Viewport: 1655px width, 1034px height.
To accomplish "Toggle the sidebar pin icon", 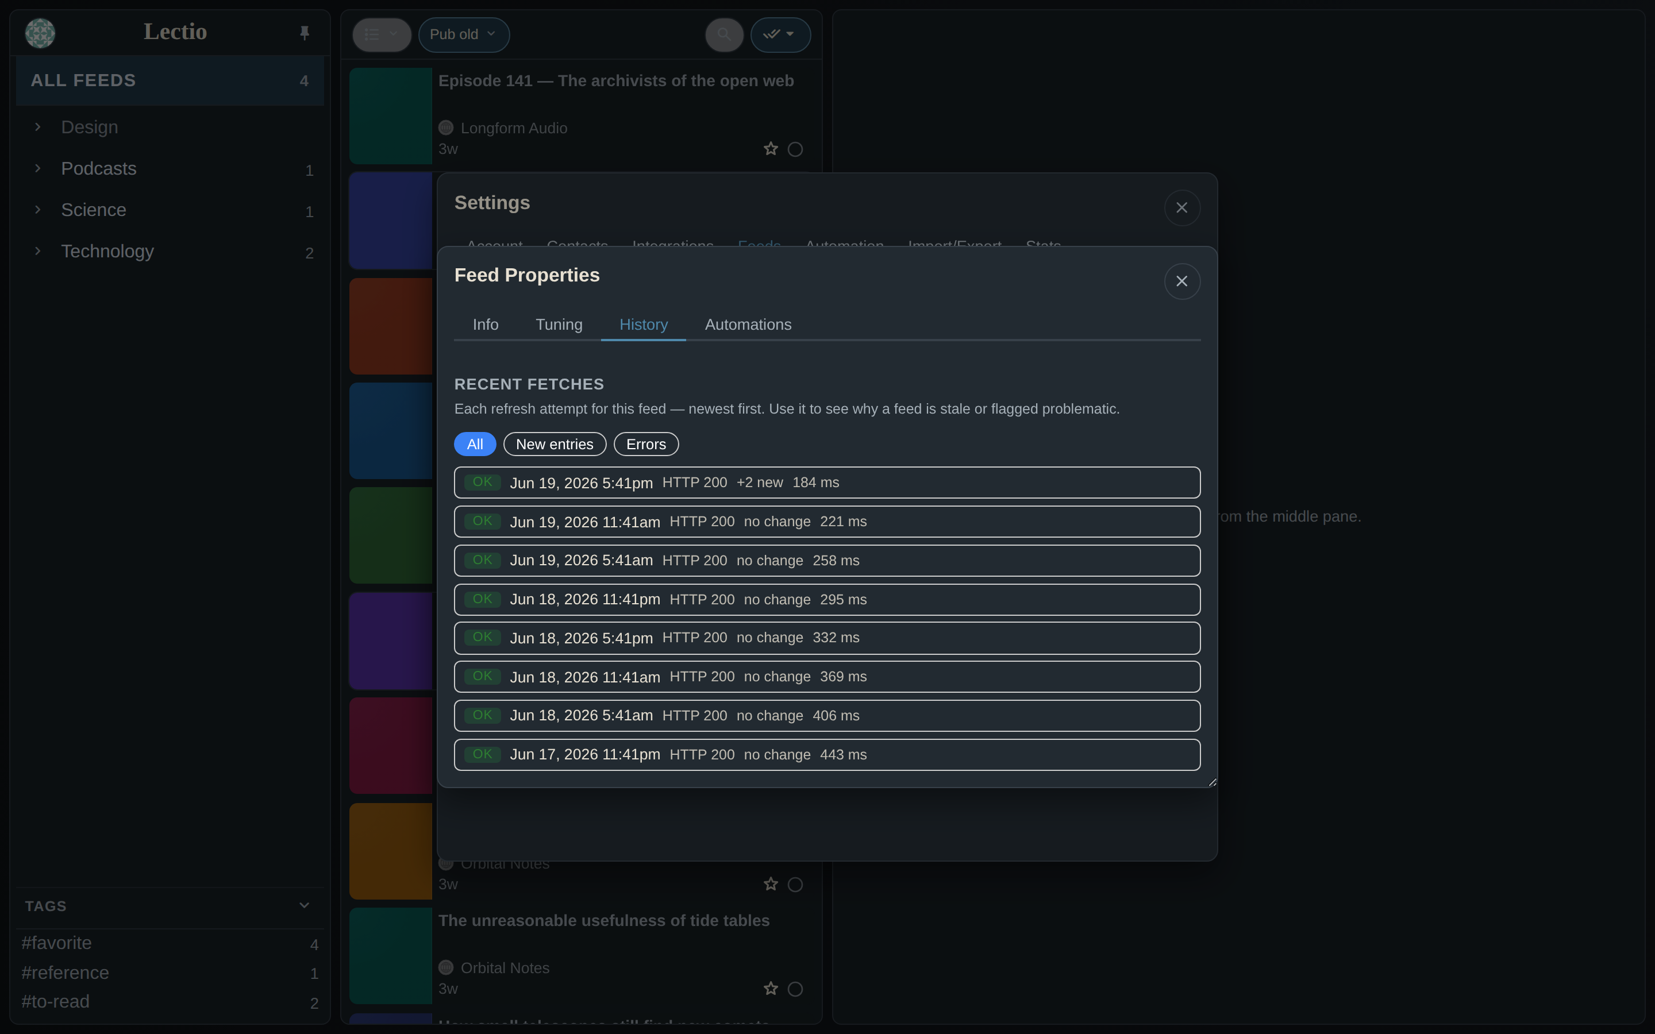I will tap(305, 33).
